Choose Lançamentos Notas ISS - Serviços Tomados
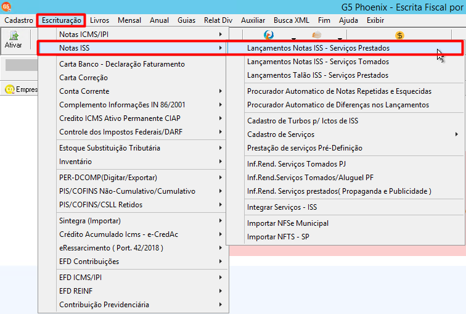This screenshot has width=466, height=314. coord(345,62)
